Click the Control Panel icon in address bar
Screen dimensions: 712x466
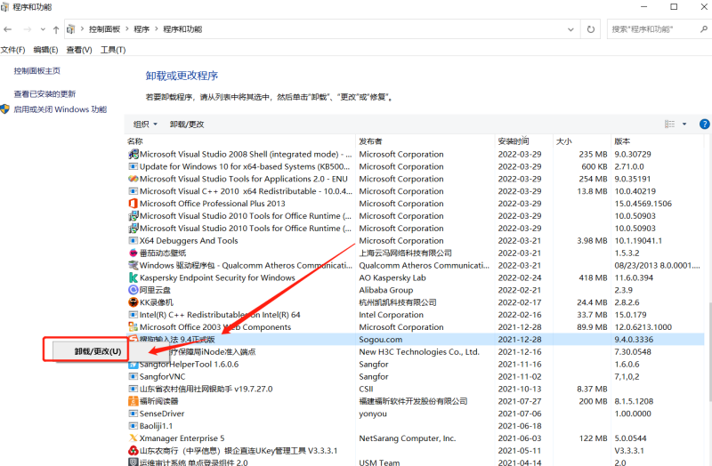tap(71, 29)
